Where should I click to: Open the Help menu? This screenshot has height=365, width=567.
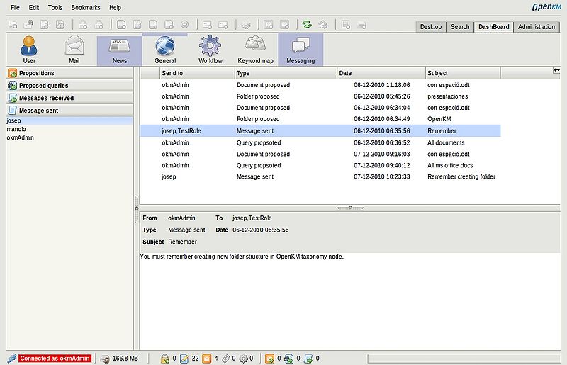tap(115, 7)
